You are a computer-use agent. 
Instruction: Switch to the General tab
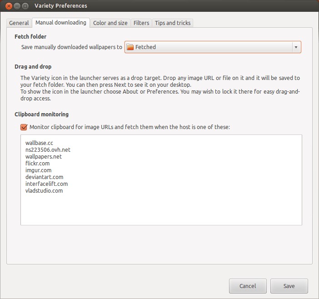(19, 23)
